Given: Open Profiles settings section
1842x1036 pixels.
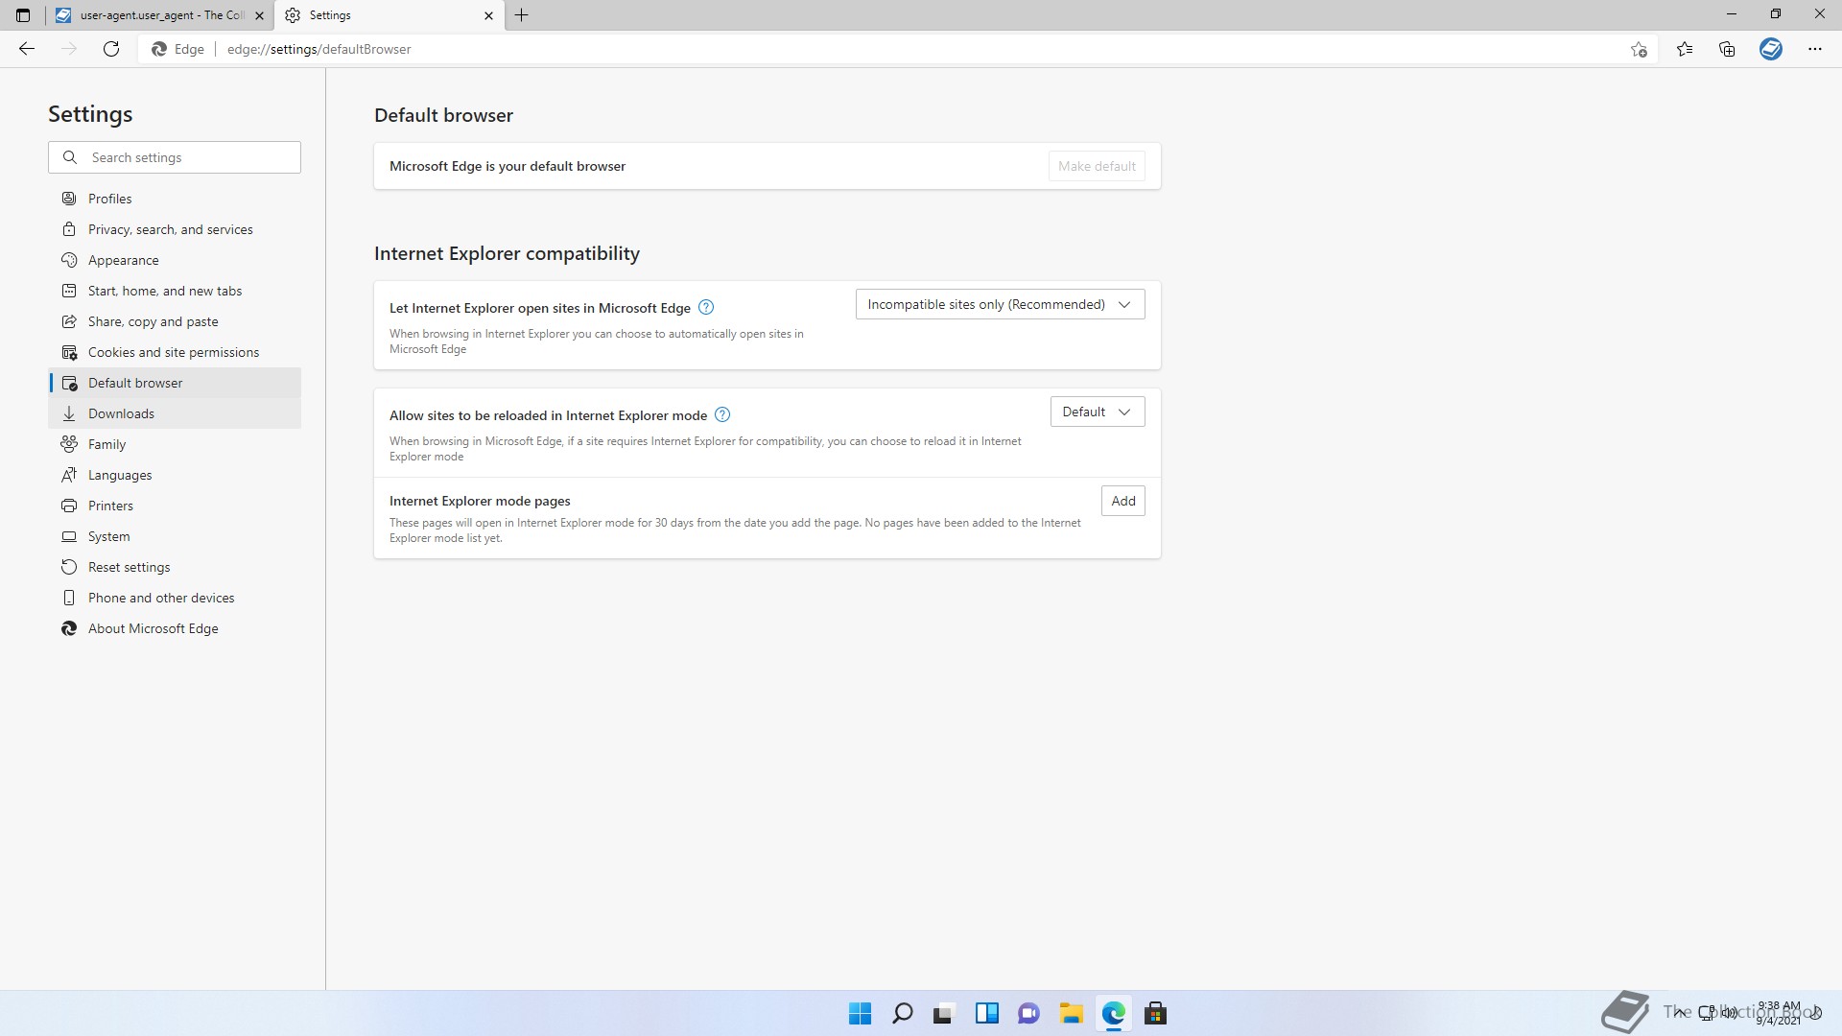Looking at the screenshot, I should coord(175,199).
